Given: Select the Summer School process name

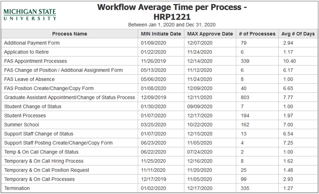Looking at the screenshot, I should (22, 125).
